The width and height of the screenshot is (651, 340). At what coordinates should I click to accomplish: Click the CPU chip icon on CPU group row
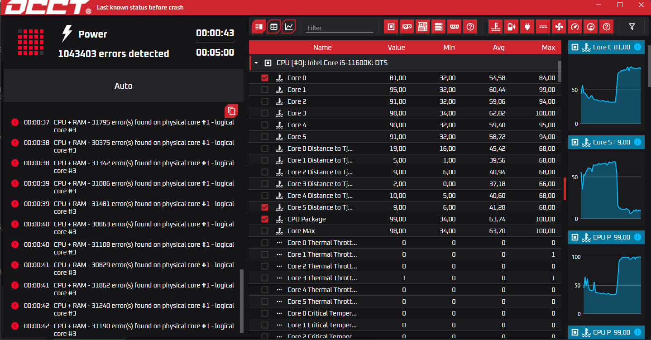(268, 63)
